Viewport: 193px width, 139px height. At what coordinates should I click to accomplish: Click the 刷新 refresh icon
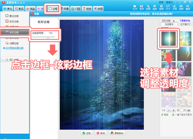click(x=162, y=115)
